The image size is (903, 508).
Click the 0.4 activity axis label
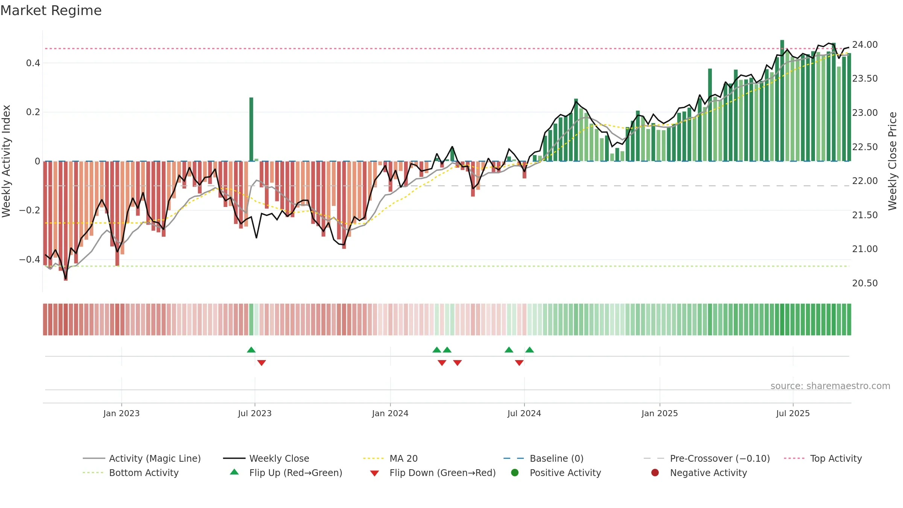click(33, 63)
